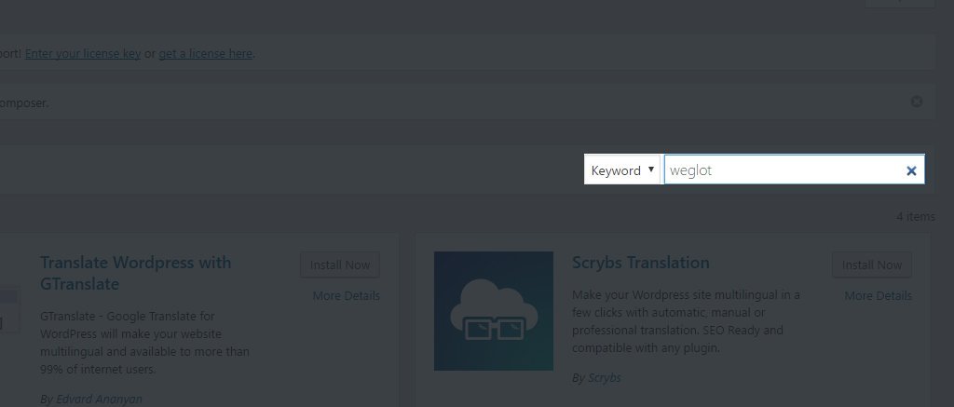Clear the weglot search with the X icon

(911, 171)
